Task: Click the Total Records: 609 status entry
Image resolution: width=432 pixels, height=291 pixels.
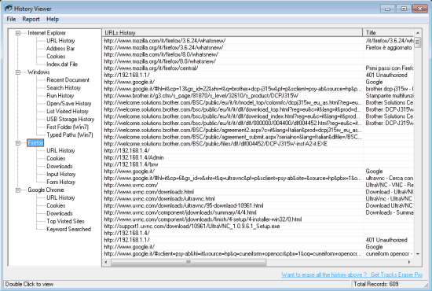Action: (376, 284)
